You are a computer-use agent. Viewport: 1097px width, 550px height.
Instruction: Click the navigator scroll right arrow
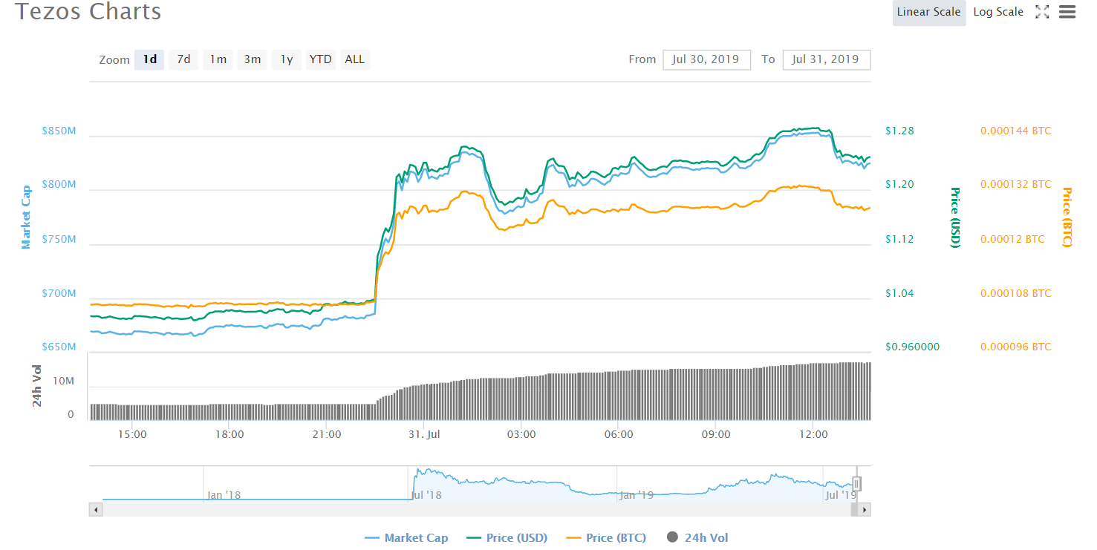(x=864, y=510)
